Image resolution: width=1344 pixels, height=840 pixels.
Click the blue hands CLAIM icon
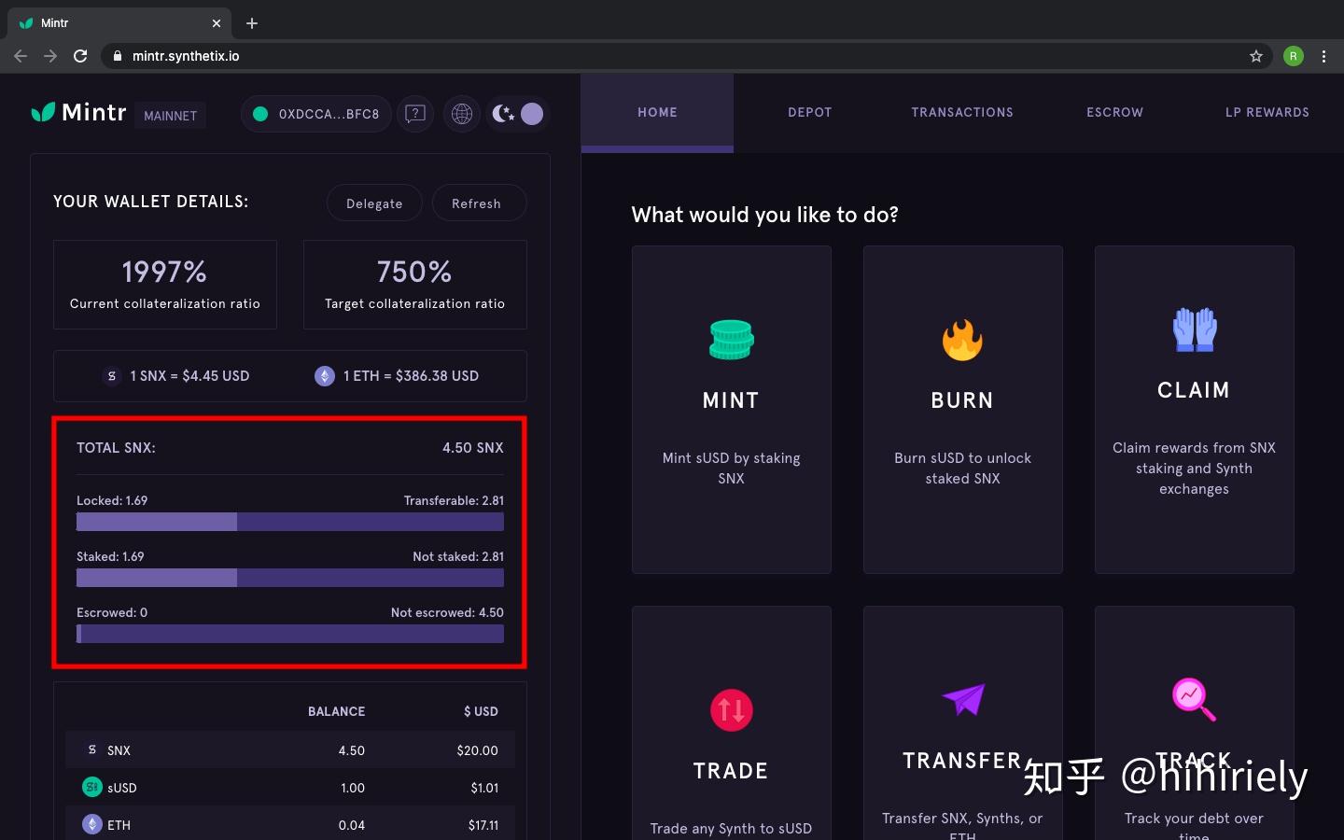(1194, 329)
